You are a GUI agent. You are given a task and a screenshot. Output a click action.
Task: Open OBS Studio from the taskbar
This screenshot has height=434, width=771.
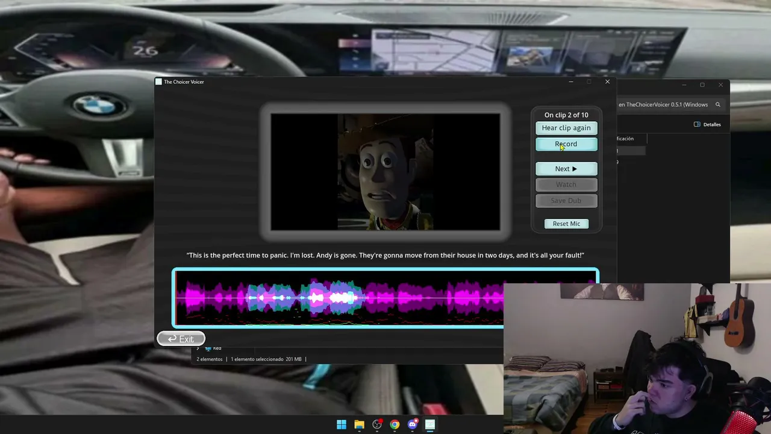[x=377, y=425]
